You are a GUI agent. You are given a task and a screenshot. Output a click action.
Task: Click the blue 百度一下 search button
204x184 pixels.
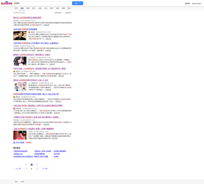click(78, 3)
